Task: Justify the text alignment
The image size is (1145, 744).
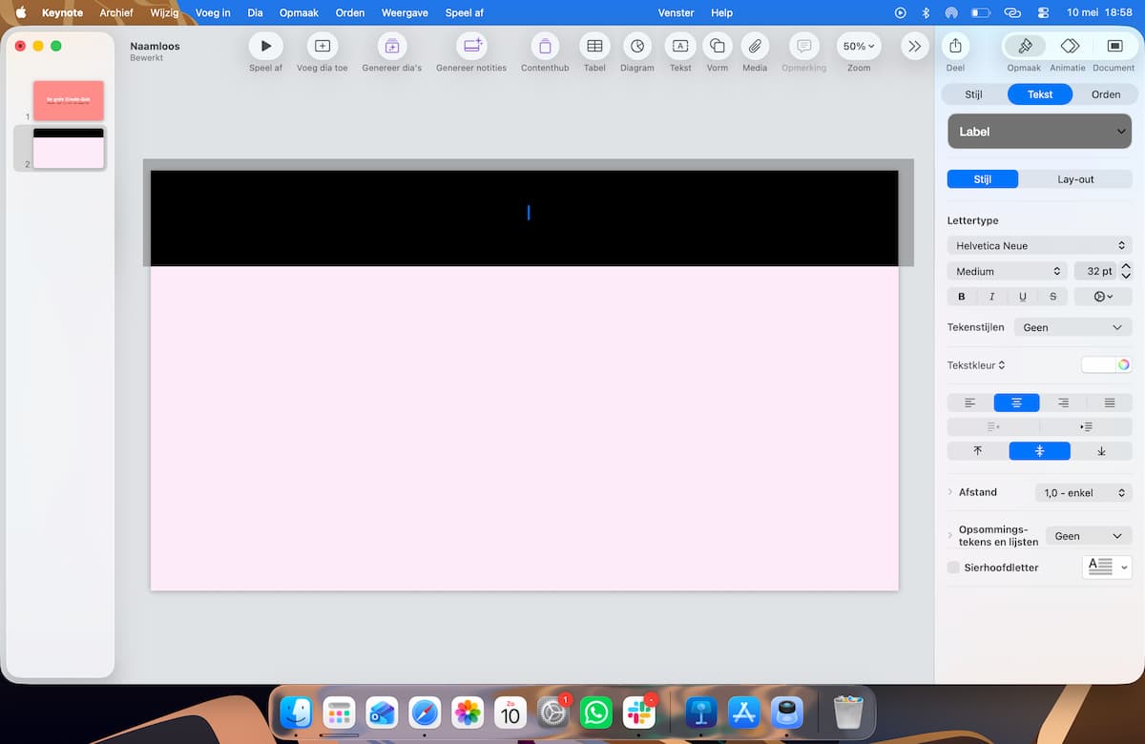Action: pos(1109,403)
